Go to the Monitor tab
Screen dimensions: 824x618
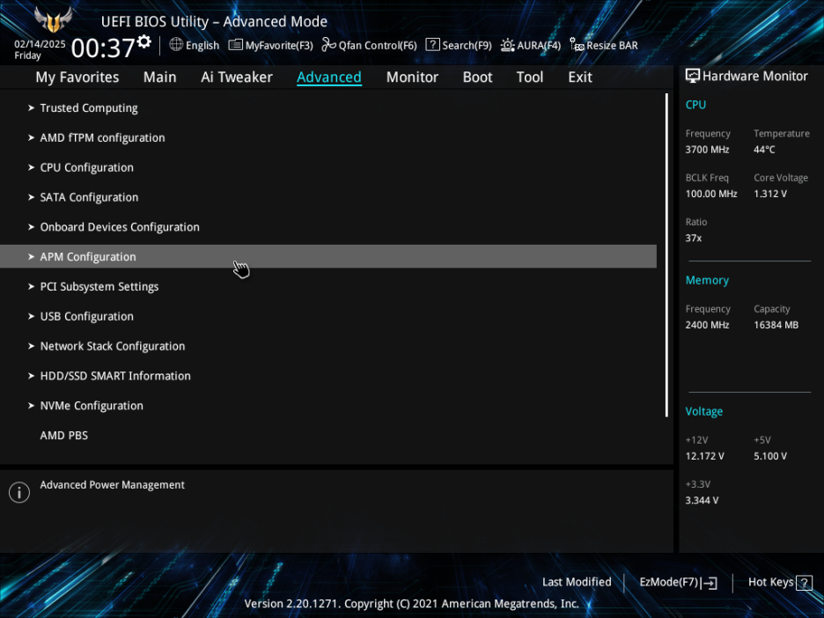[412, 77]
